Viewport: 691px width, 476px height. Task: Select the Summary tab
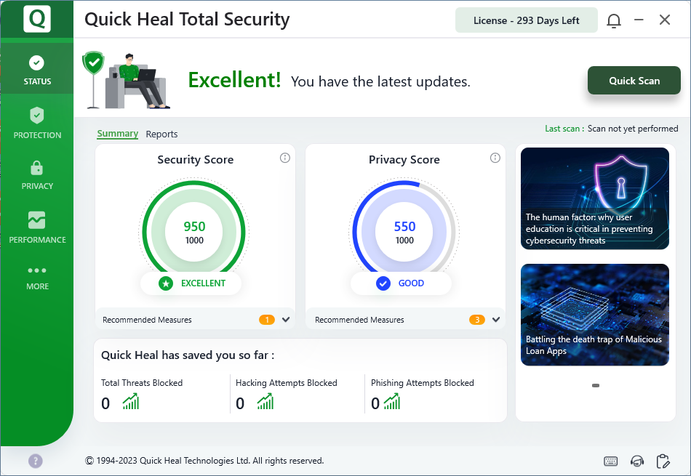[x=117, y=134]
